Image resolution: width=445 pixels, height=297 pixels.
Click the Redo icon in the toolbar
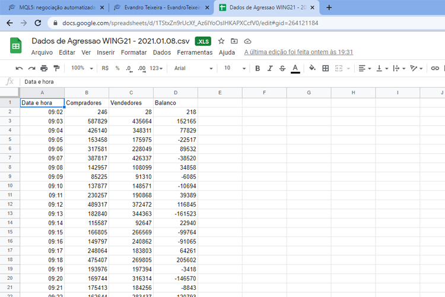[x=31, y=68]
